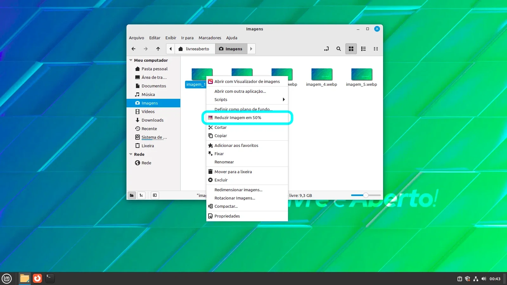
Task: Open Área de trabalho in the sidebar
Action: [x=153, y=77]
